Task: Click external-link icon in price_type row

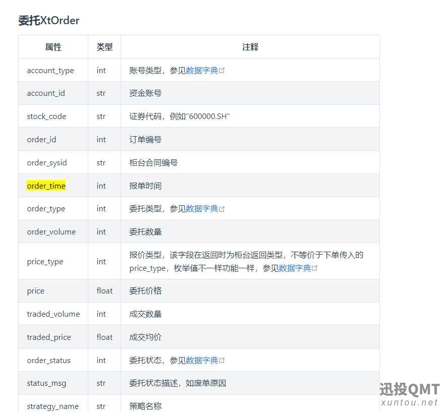Action: point(315,268)
